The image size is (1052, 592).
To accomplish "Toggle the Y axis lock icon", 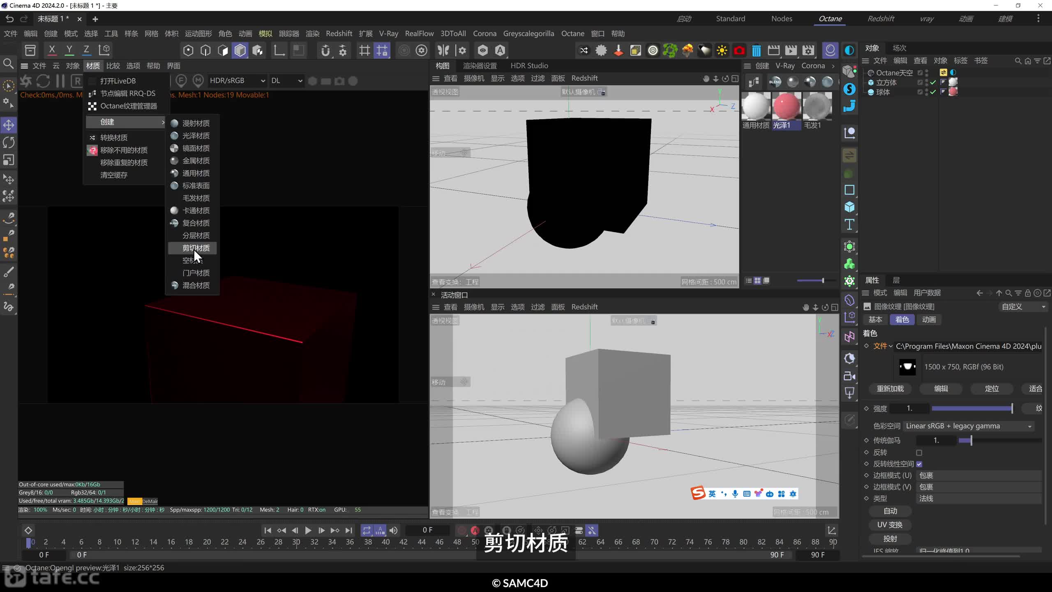I will coord(69,50).
